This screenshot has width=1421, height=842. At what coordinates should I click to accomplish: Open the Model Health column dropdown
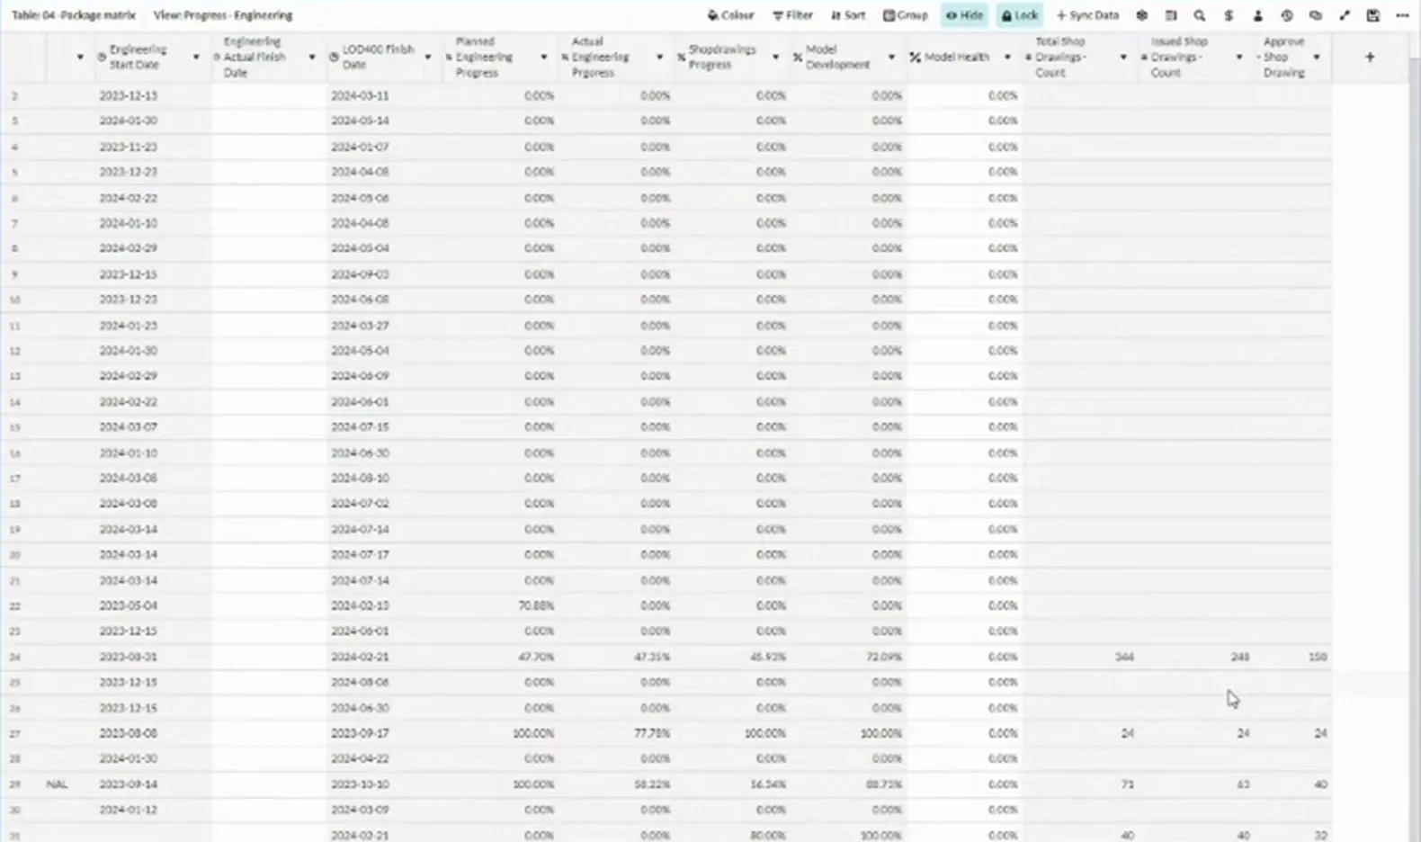pyautogui.click(x=1007, y=57)
